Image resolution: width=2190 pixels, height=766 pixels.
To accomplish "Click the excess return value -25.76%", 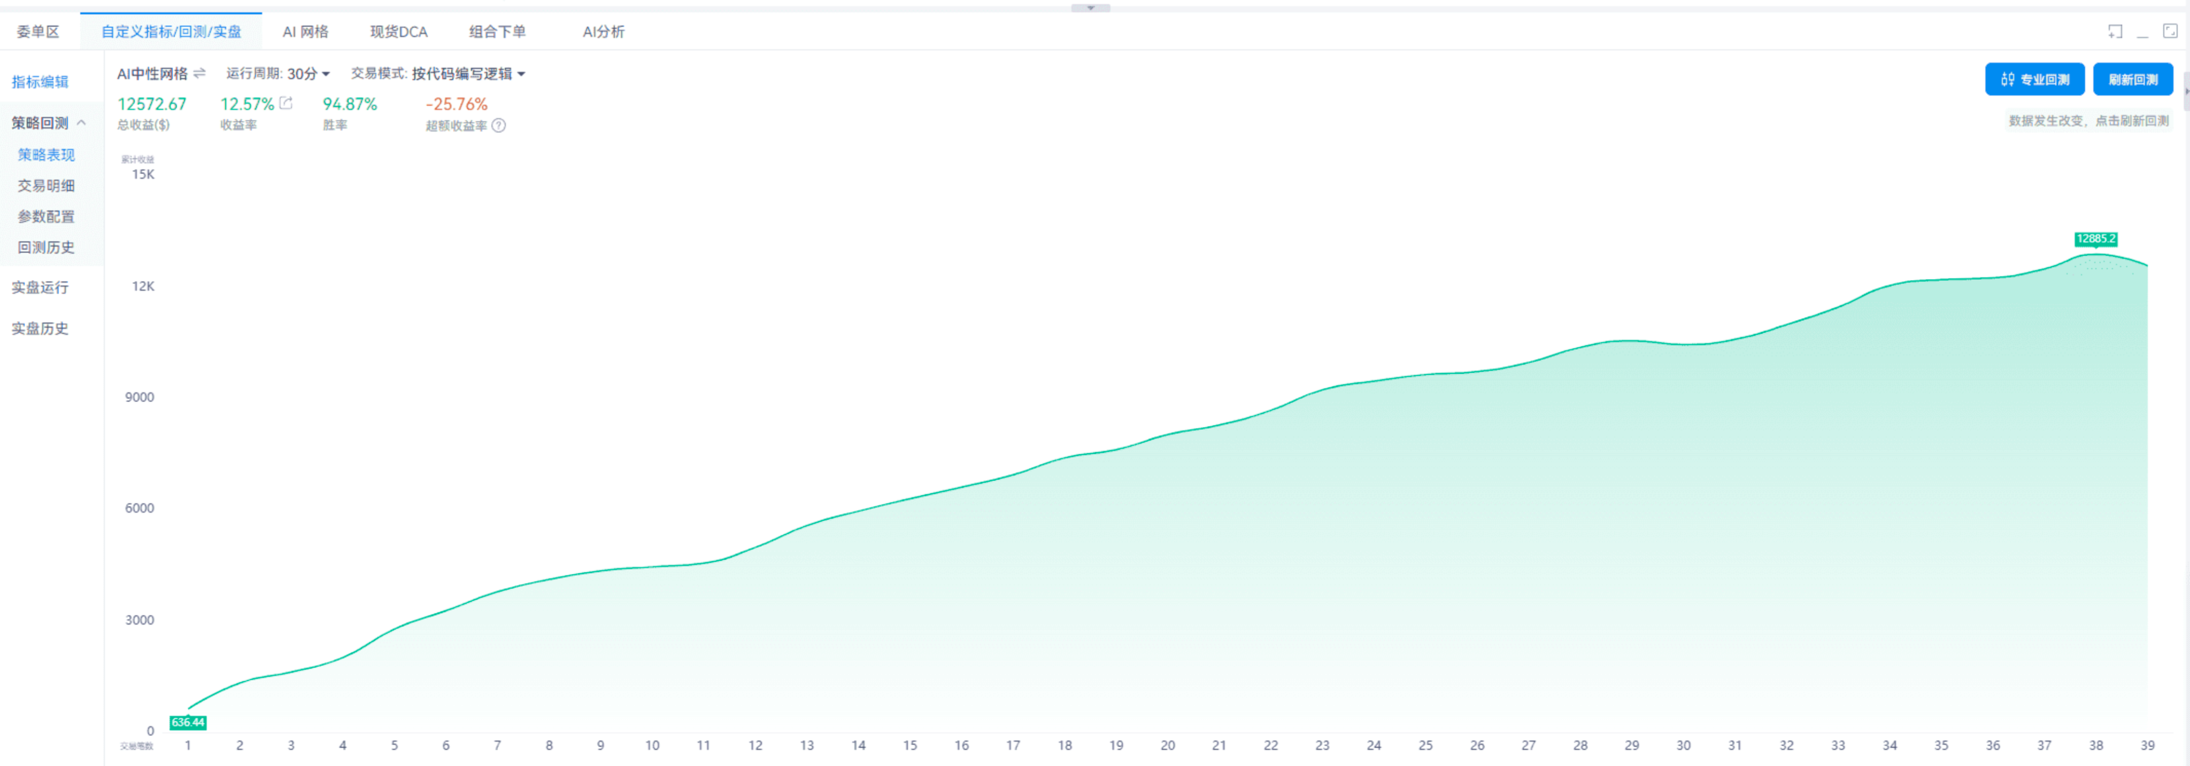I will [457, 104].
